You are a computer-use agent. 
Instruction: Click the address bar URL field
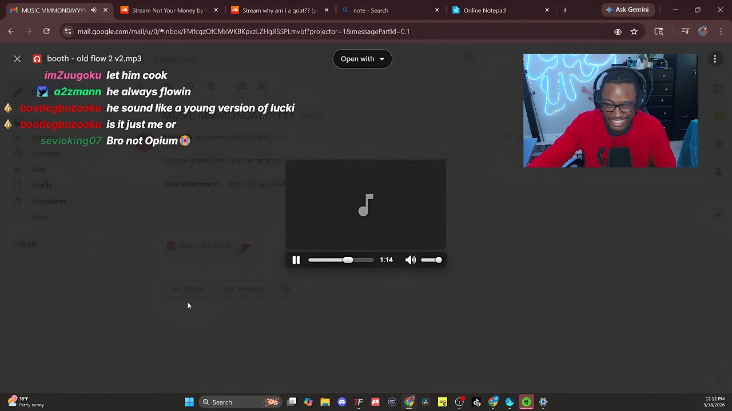coord(337,31)
